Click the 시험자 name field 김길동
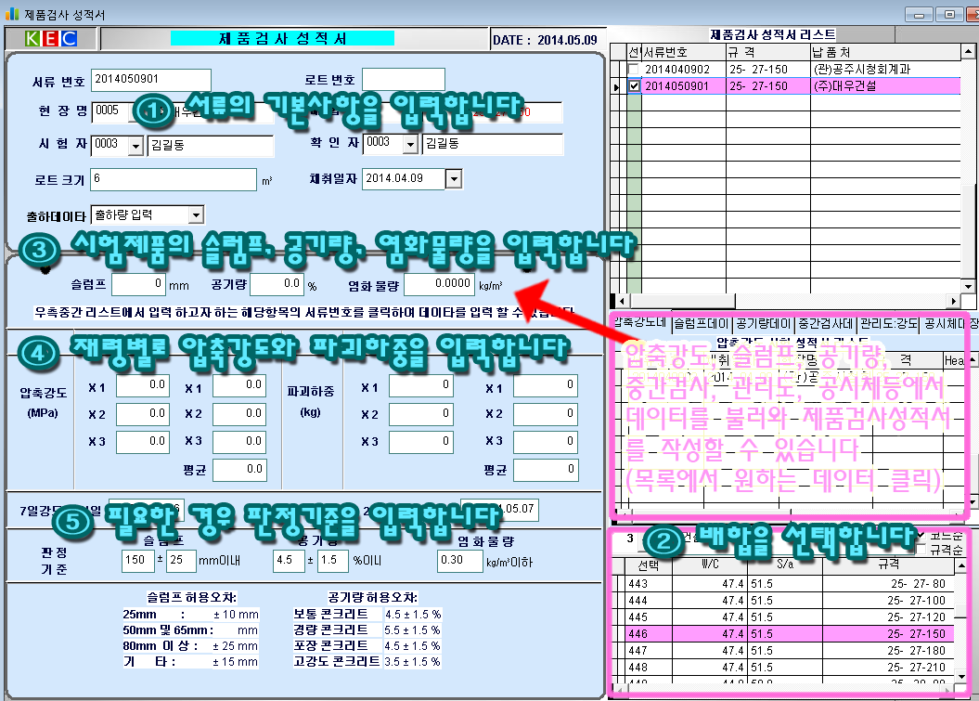Screen dimensions: 979x701 click(x=211, y=146)
